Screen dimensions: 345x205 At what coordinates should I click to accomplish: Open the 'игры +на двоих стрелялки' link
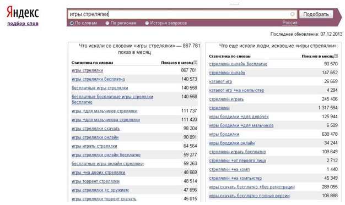coord(98,173)
